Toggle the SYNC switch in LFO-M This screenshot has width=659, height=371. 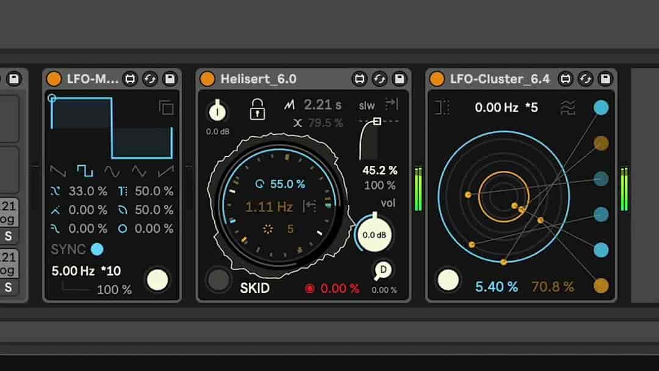click(x=96, y=249)
